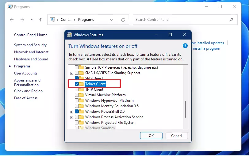Check the Virtual Machine Platform checkbox
Screen dimensions: 249x156
pos(77,95)
